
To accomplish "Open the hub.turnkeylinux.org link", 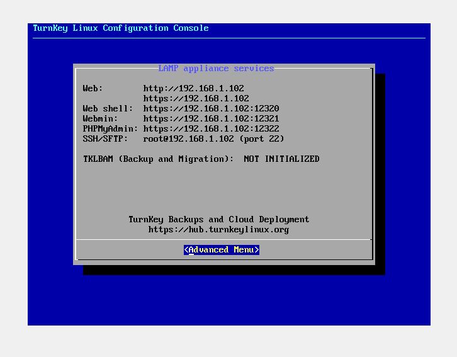I will [x=218, y=230].
